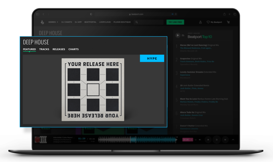Toggle the My Beatport heart favorite

click(x=208, y=22)
